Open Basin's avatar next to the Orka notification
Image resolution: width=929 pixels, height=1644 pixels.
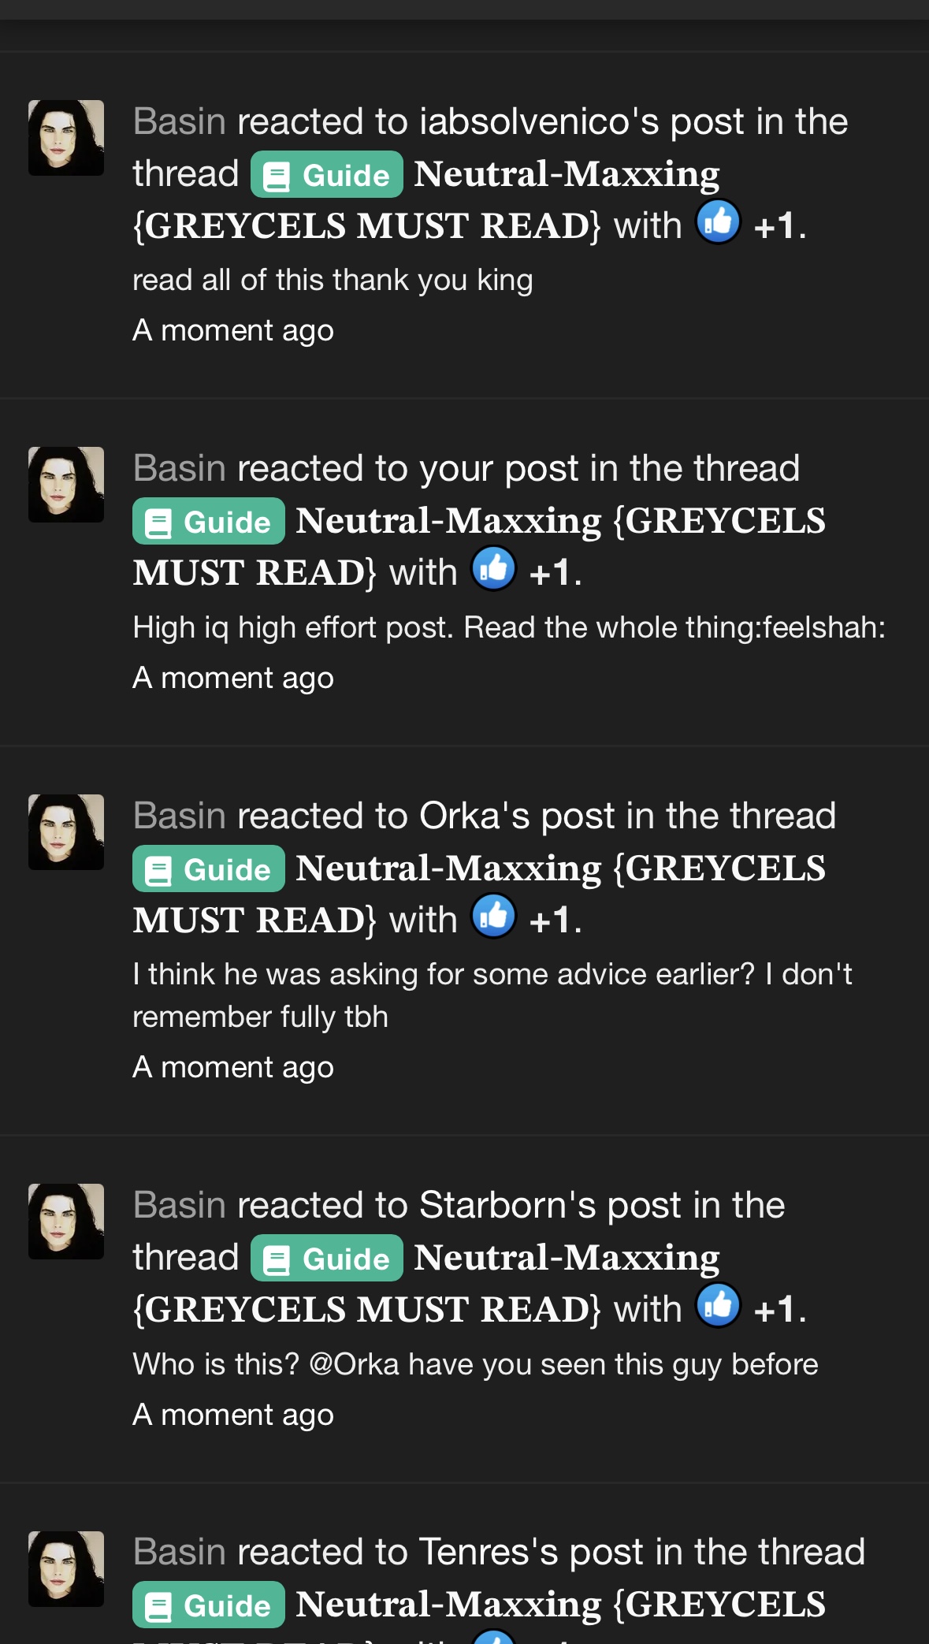point(66,832)
